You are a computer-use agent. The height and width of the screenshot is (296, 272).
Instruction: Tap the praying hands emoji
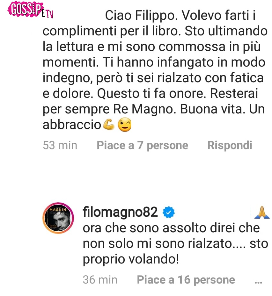pos(262,212)
